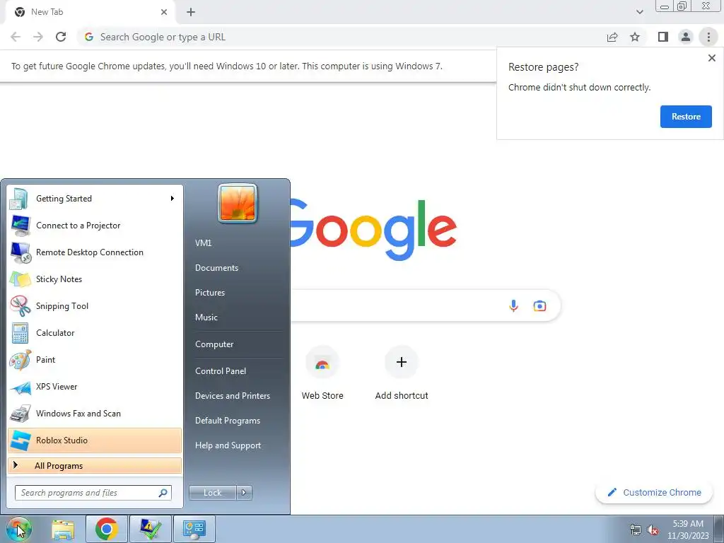
Task: Click muted volume tray icon
Action: tap(653, 530)
